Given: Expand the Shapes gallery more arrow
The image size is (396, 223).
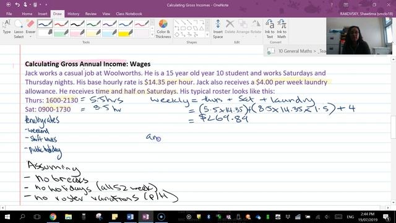Looking at the screenshot, I should tap(207, 35).
